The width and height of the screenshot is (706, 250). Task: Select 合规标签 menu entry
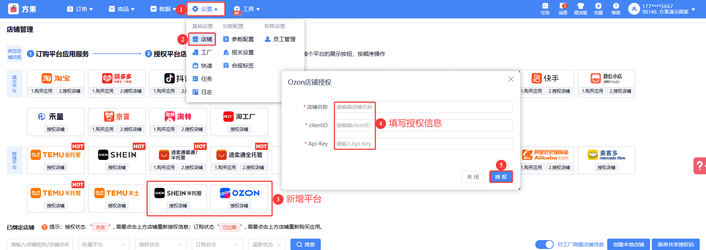click(239, 65)
